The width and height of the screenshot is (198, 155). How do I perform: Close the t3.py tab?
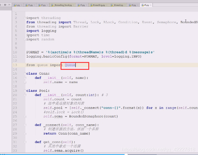point(86,5)
